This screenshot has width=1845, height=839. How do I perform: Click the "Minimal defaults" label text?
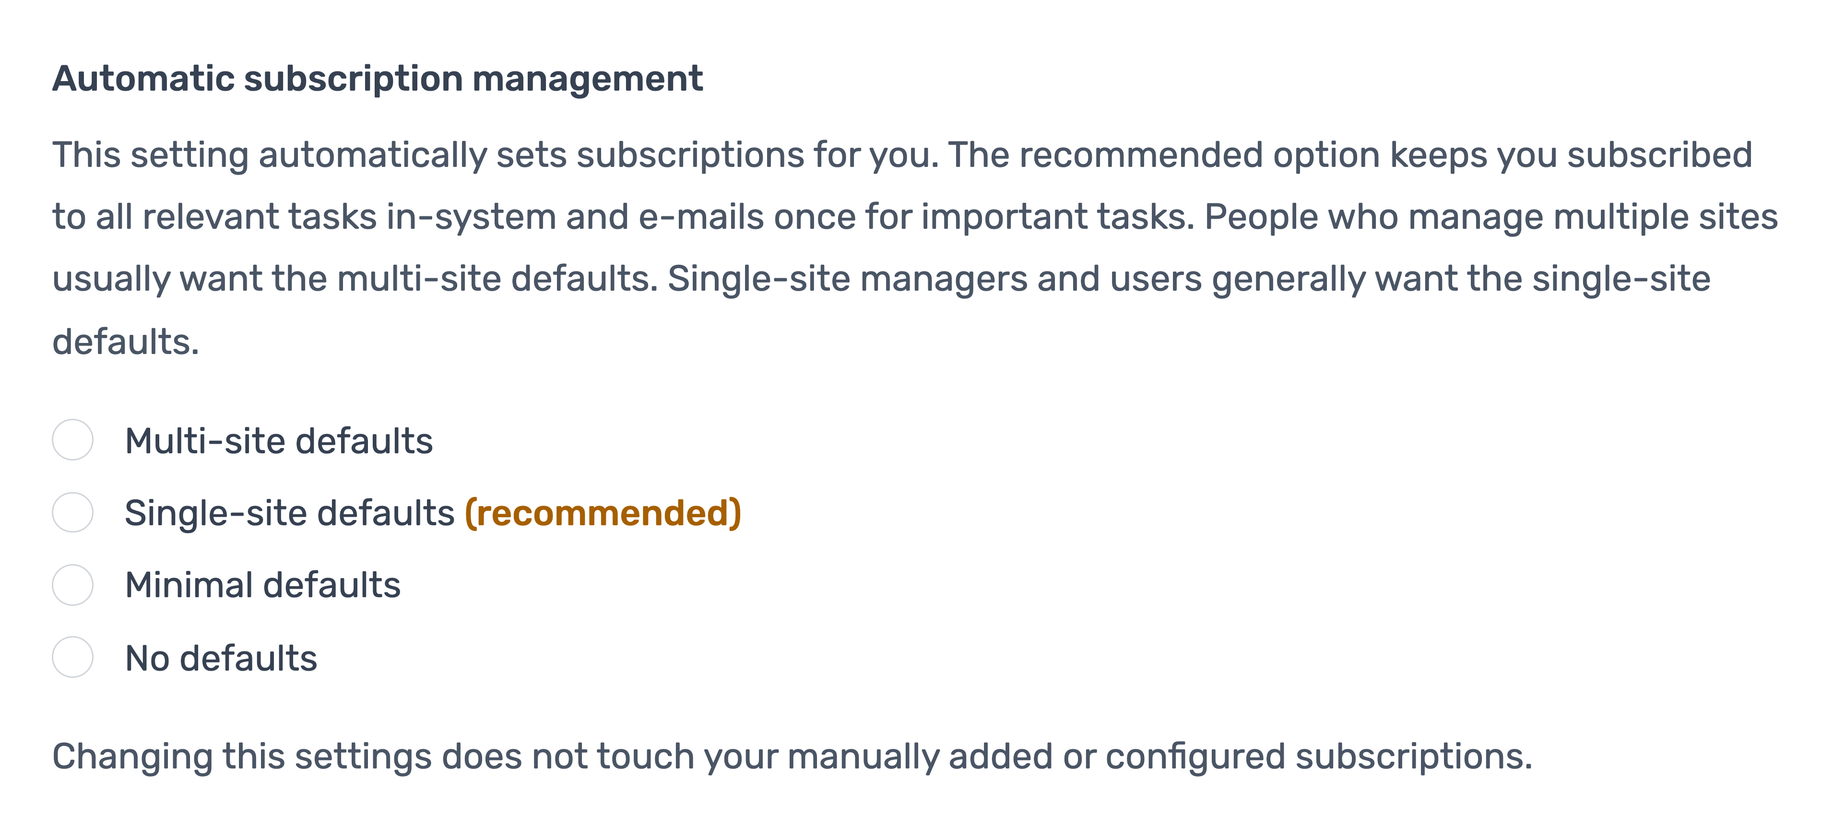[x=262, y=585]
